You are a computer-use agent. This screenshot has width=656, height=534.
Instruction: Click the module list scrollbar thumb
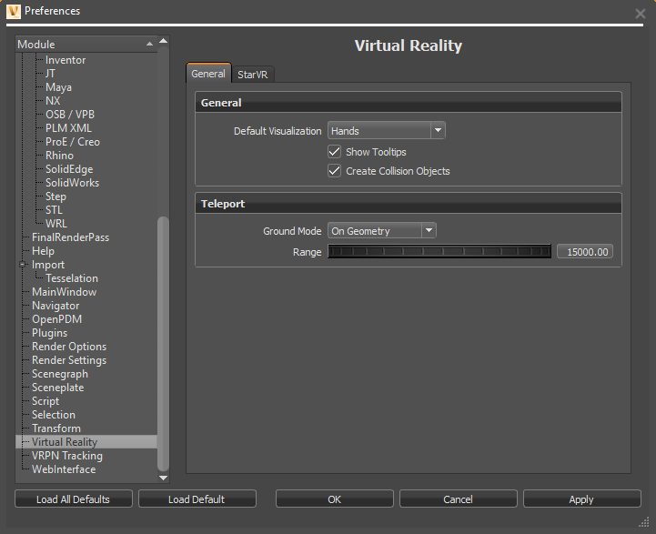tap(163, 344)
